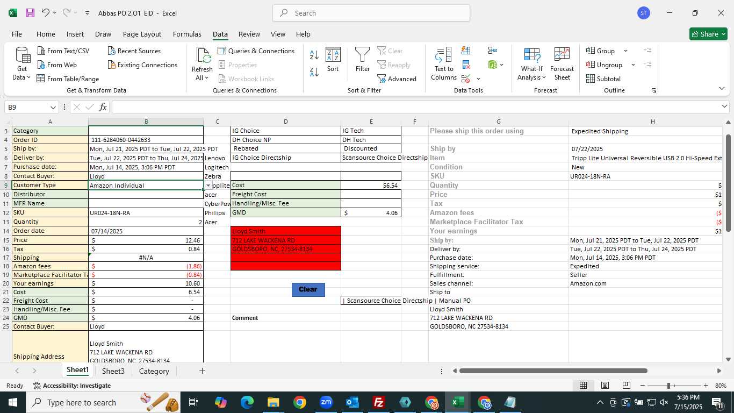This screenshot has width=734, height=413.
Task: Click the Consolidate icon
Action: (x=492, y=51)
